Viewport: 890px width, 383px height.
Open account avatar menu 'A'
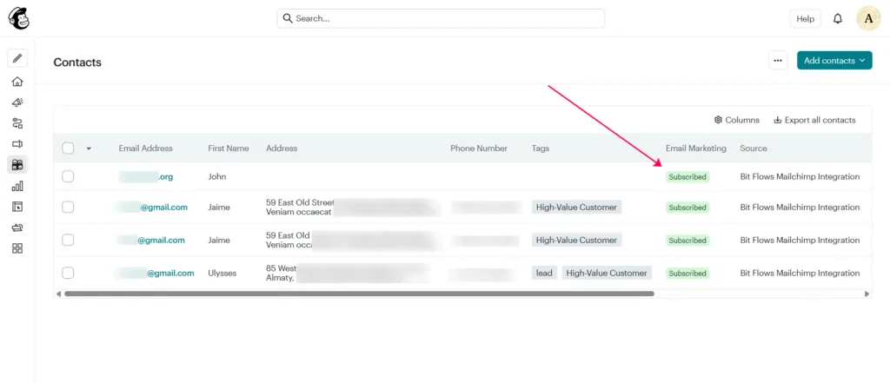868,19
